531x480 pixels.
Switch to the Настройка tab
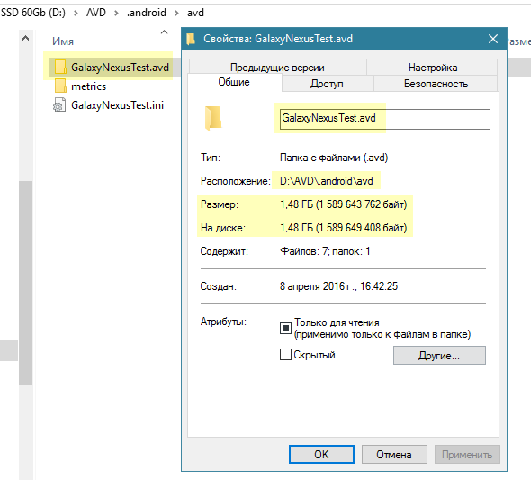click(433, 67)
